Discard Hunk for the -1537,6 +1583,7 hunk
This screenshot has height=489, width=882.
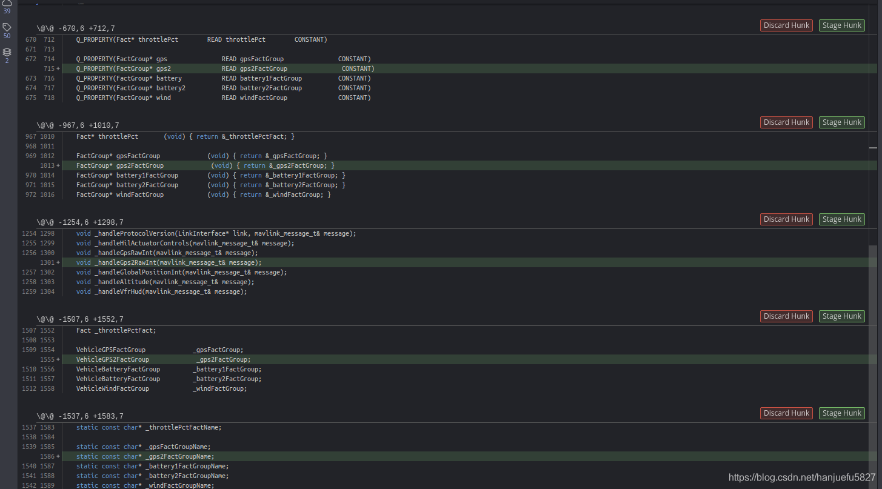pyautogui.click(x=786, y=413)
